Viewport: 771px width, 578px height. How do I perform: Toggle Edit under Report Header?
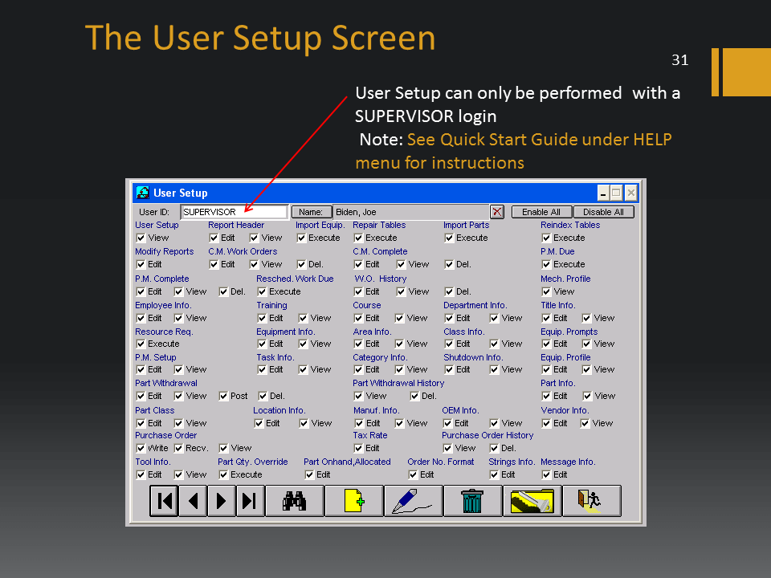pyautogui.click(x=214, y=238)
